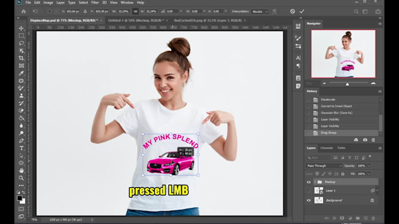Image resolution: width=399 pixels, height=224 pixels.
Task: Select the Paint Bucket tool
Action: pos(21,118)
